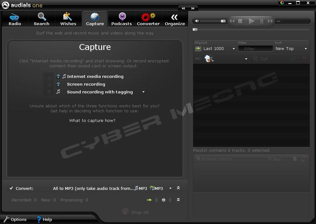
Task: Select the Internet media recording radio button
Action: (49, 77)
